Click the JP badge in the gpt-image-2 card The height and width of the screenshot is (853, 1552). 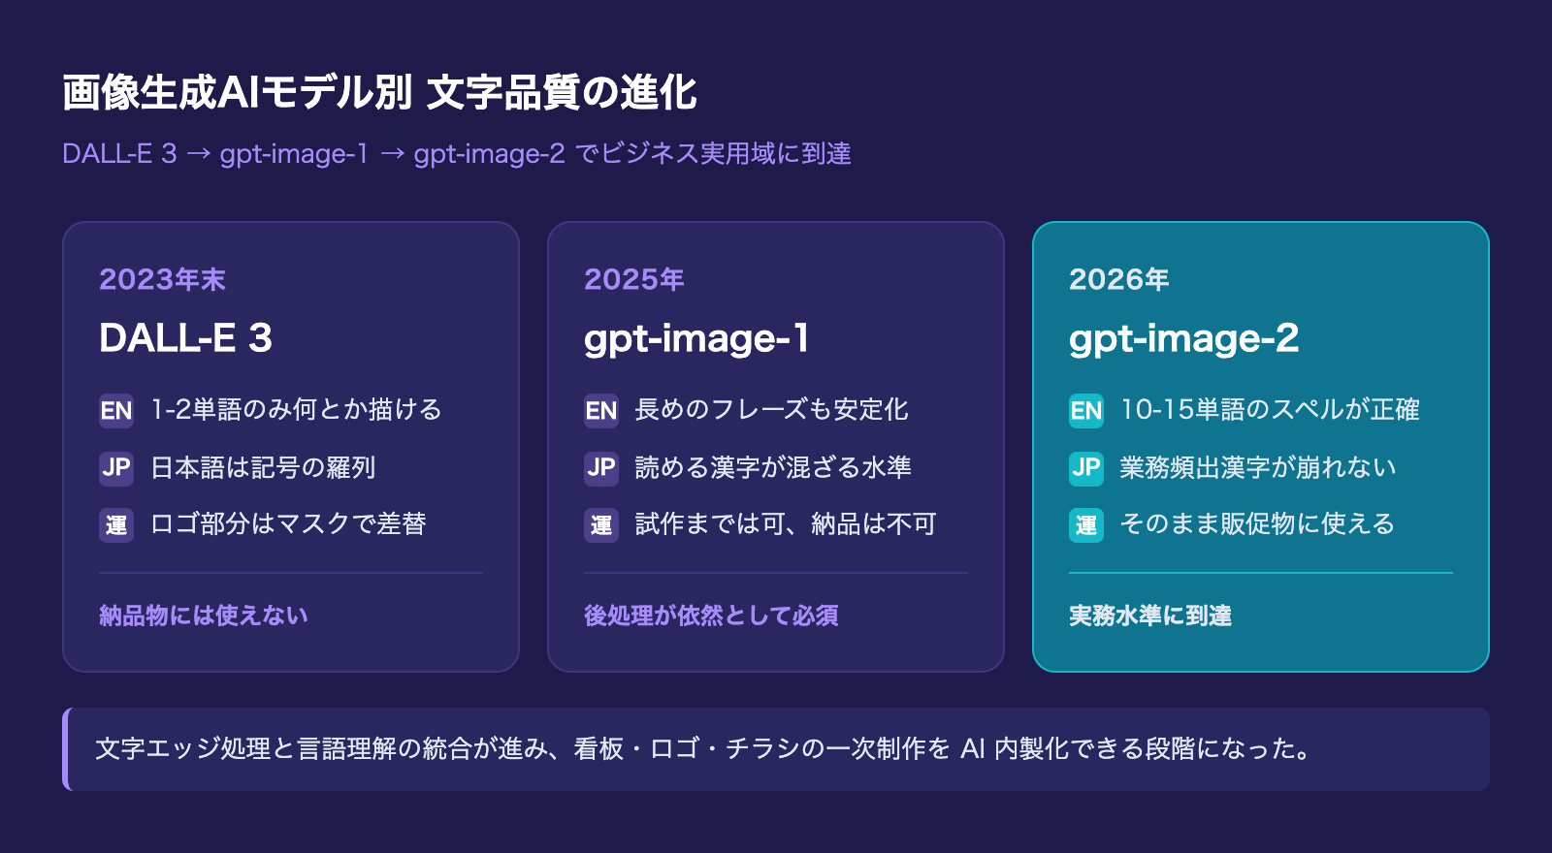[x=1086, y=467]
